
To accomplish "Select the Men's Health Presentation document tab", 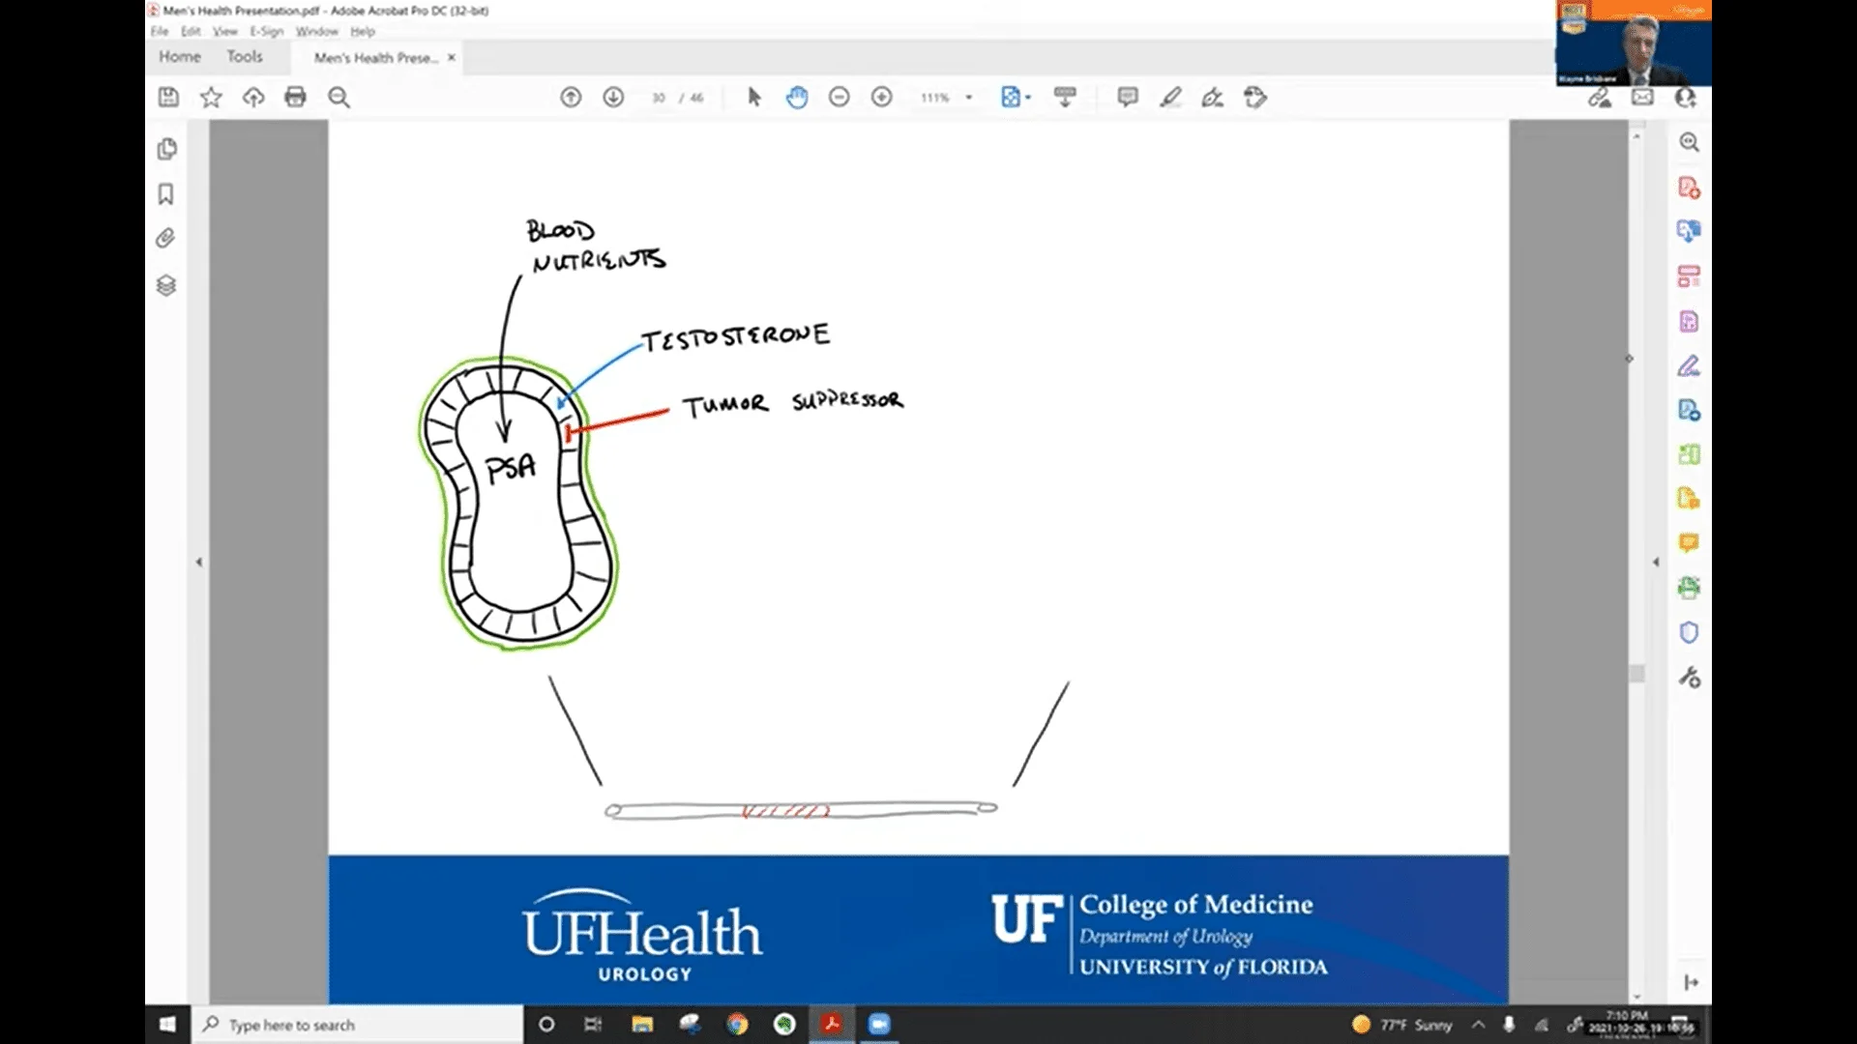I will coord(375,58).
